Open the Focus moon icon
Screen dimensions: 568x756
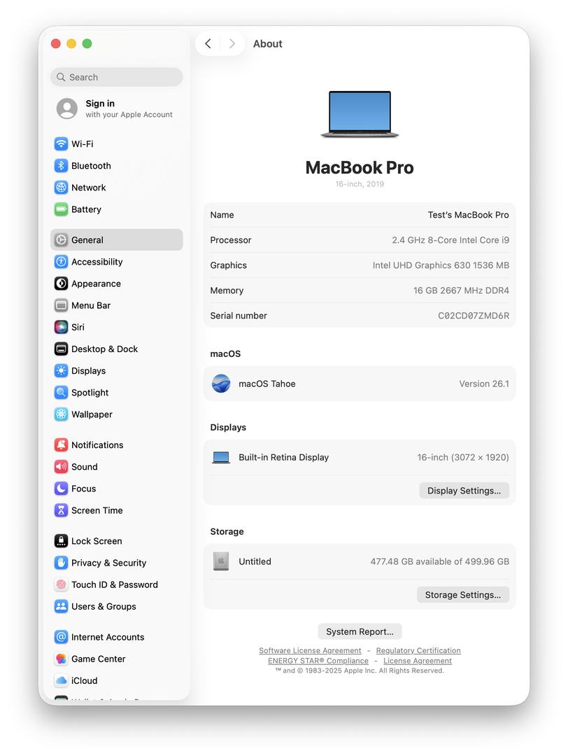pos(61,489)
